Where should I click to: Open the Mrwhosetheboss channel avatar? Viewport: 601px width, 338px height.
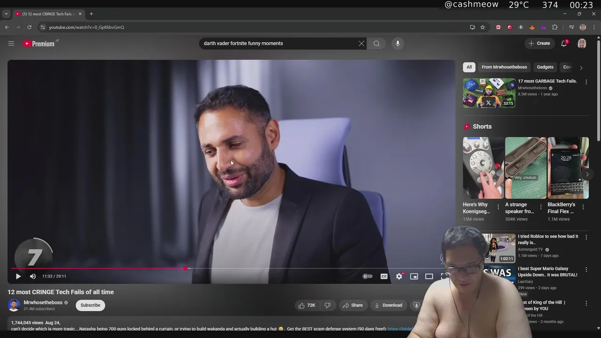14,305
